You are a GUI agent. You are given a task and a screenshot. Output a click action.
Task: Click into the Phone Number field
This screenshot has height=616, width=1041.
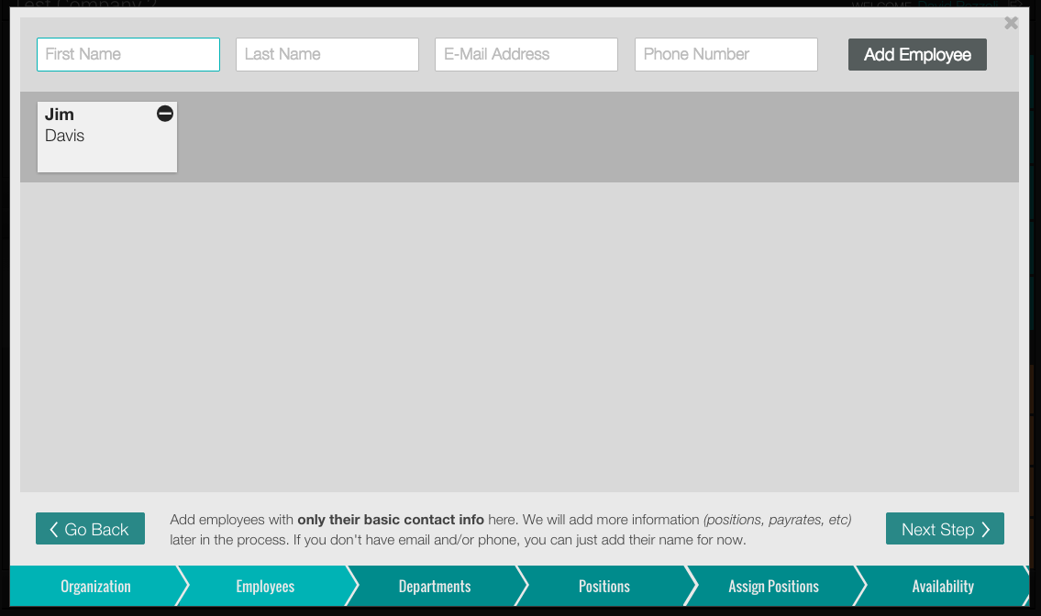726,54
